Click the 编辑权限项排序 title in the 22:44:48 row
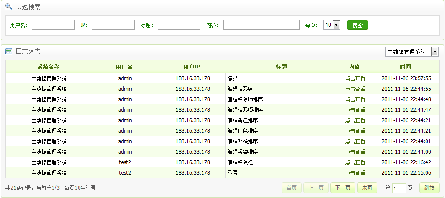The image size is (445, 198). click(245, 99)
